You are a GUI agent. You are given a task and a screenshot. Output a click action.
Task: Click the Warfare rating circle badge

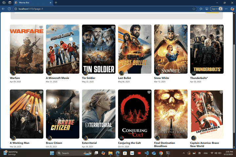click(13, 73)
